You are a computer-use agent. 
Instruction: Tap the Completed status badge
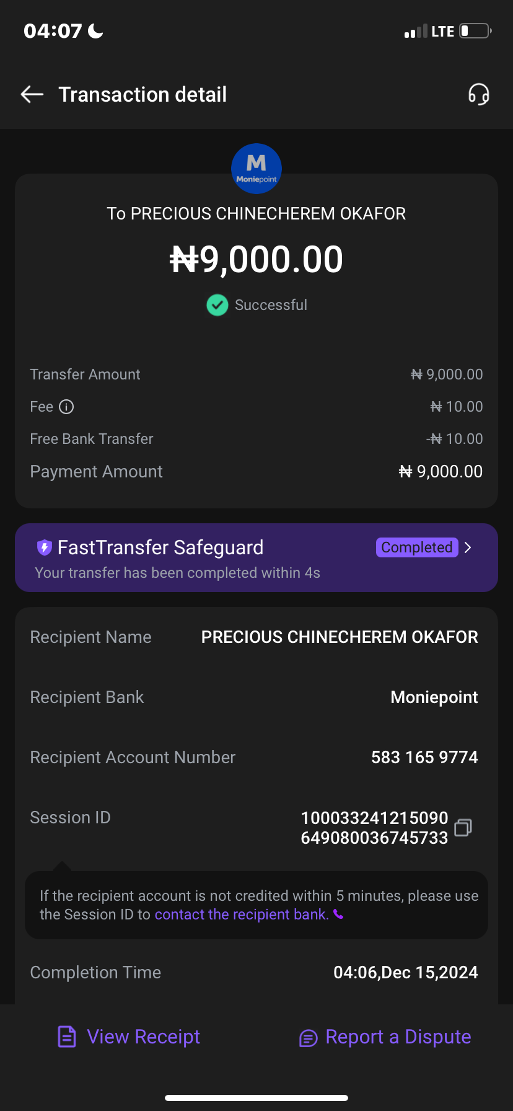click(x=416, y=547)
